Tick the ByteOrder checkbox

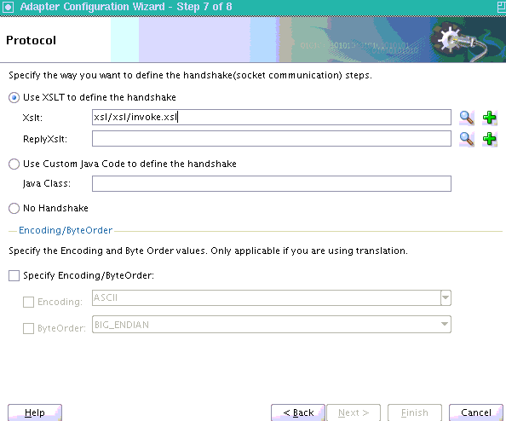coord(28,329)
